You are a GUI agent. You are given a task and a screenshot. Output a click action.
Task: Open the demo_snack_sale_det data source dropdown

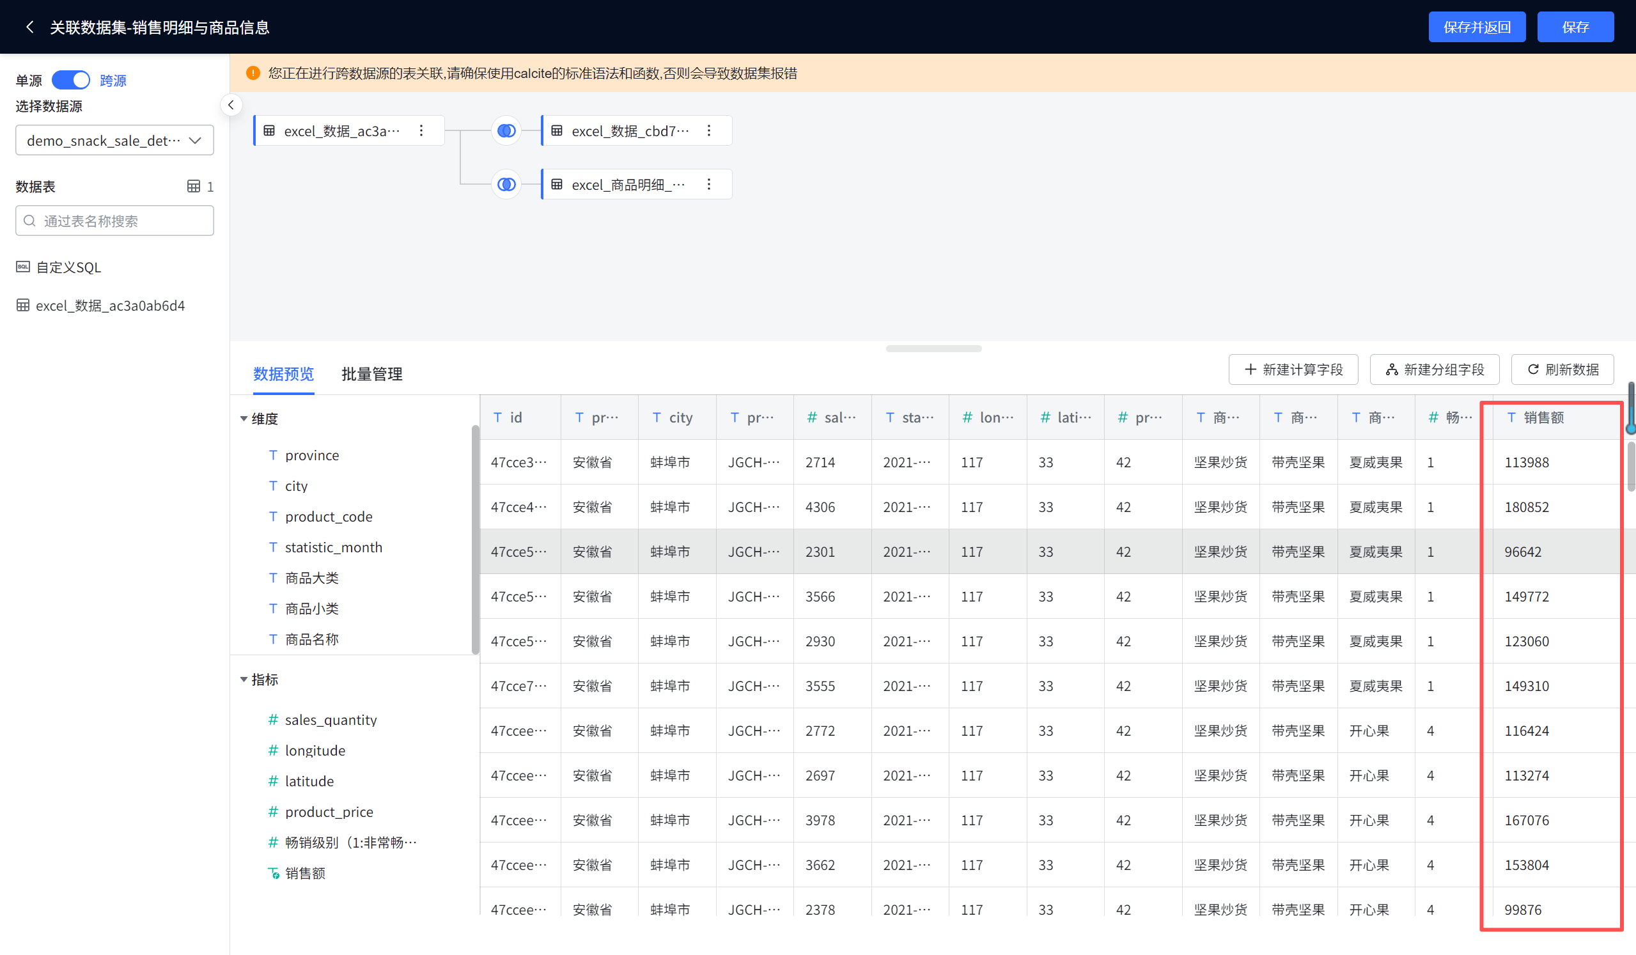click(x=114, y=141)
